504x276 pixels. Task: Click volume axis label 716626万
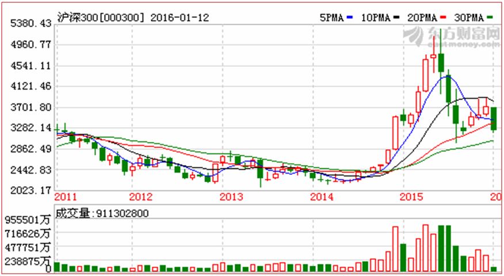[28, 233]
